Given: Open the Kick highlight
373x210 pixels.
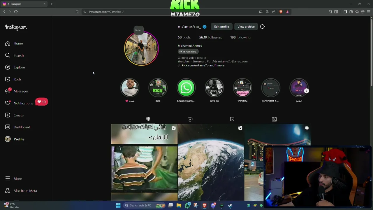Looking at the screenshot, I should (x=158, y=88).
